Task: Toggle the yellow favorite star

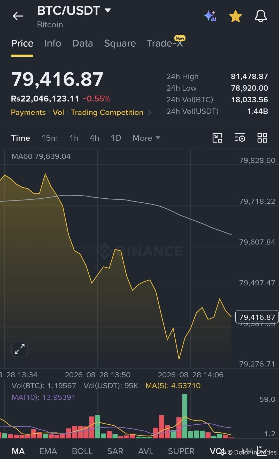Action: point(236,16)
